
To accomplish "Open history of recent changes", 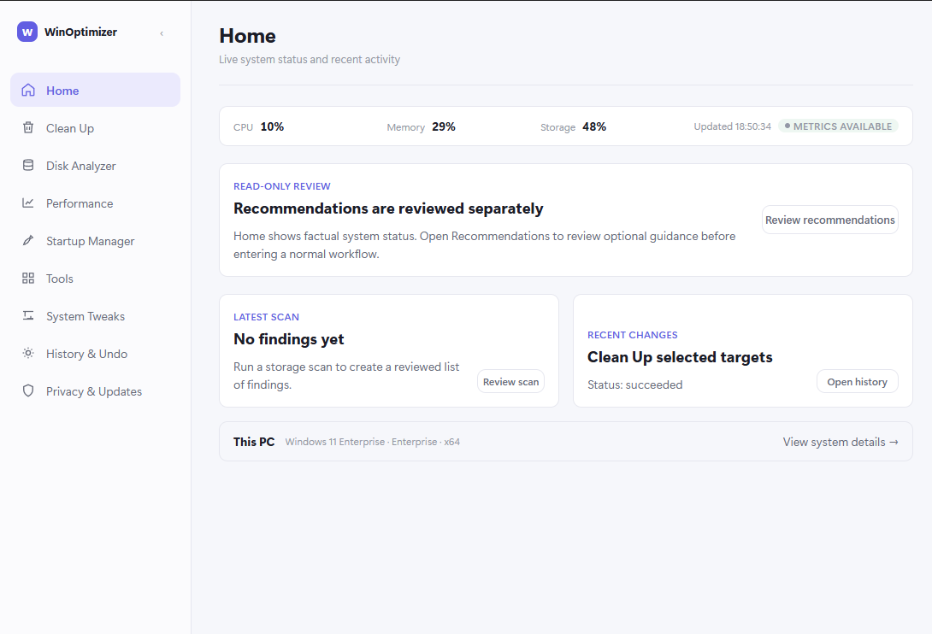I will click(857, 381).
